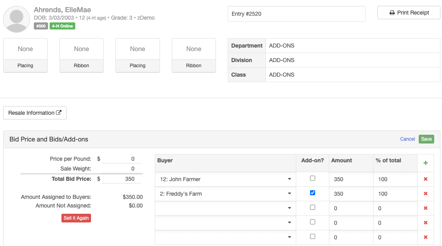
Task: Click the printer icon on Print Receipt
Action: coord(392,12)
